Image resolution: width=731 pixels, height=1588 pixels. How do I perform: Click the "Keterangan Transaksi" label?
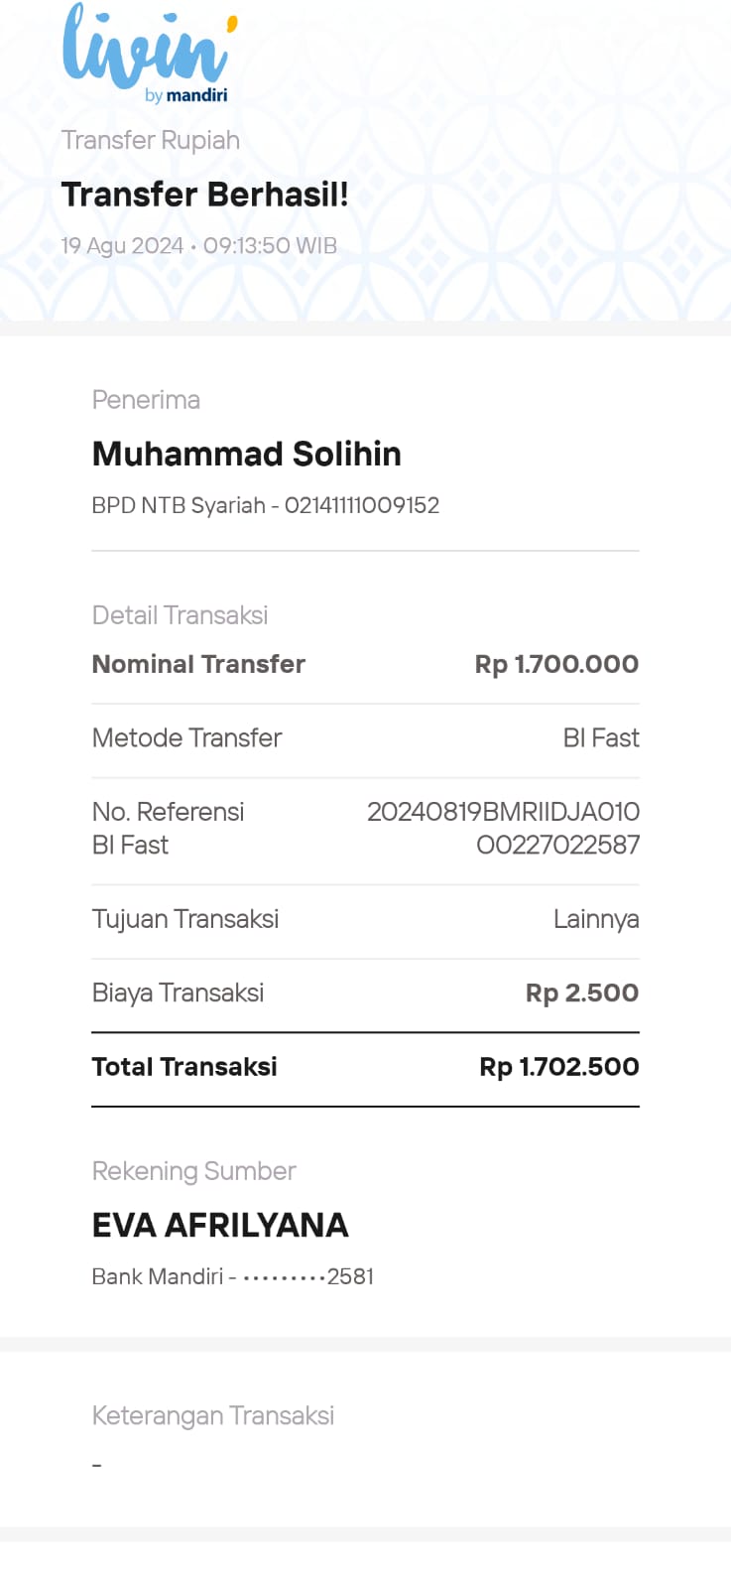click(x=212, y=1415)
